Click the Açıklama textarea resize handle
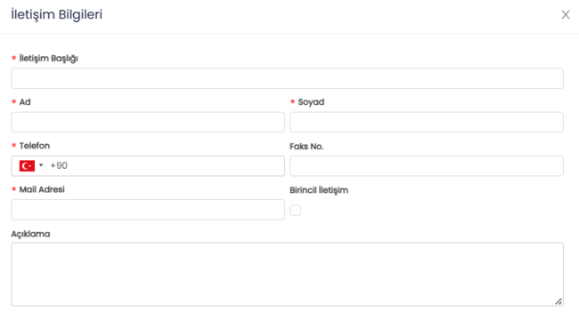 [559, 301]
